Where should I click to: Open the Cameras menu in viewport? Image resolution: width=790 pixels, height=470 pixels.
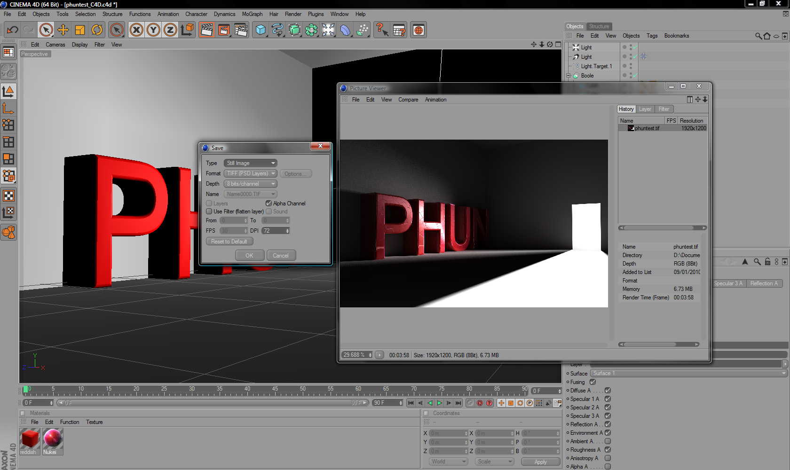click(55, 45)
